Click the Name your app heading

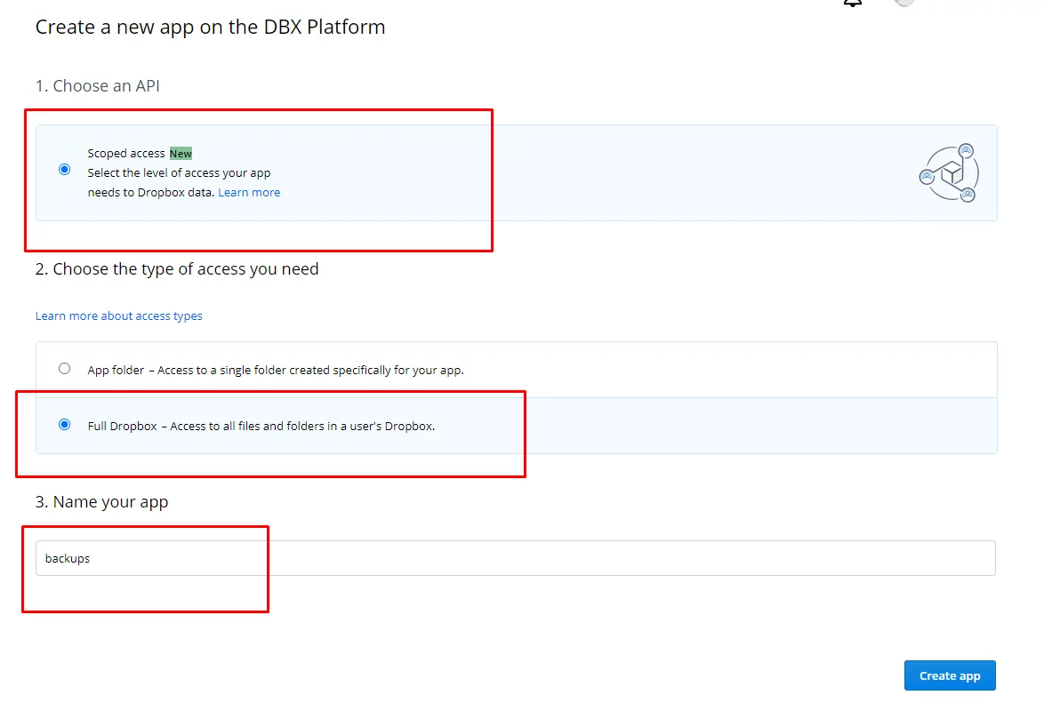click(100, 501)
